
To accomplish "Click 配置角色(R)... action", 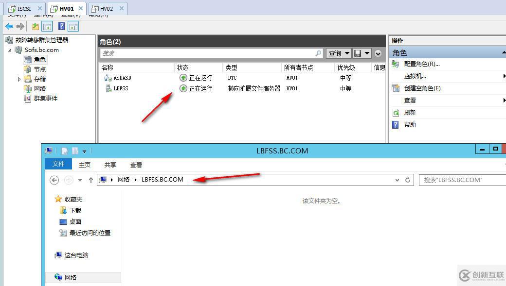I will click(x=422, y=64).
